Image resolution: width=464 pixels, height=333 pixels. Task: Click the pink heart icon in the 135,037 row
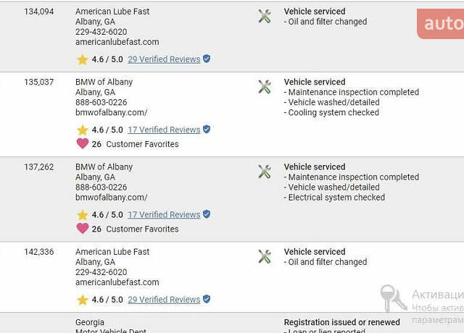click(x=83, y=143)
